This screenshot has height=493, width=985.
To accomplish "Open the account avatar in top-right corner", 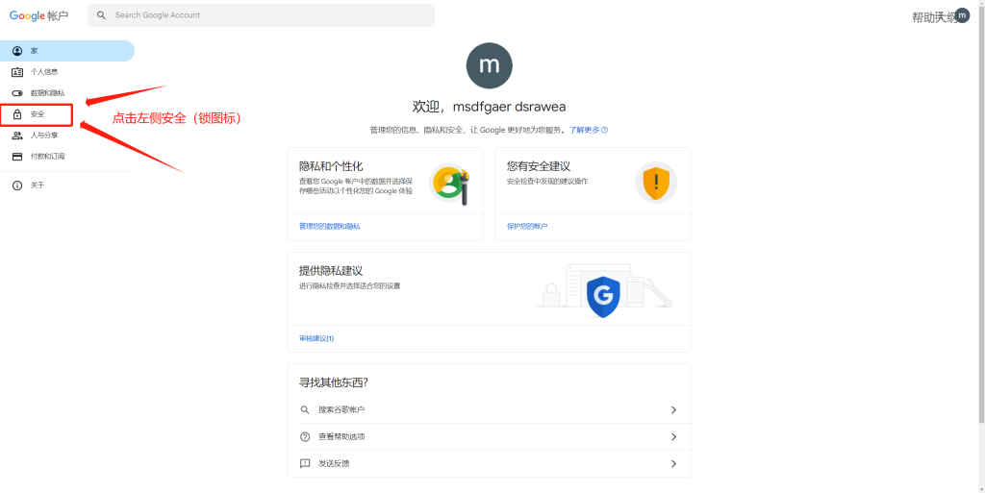I will pos(962,15).
